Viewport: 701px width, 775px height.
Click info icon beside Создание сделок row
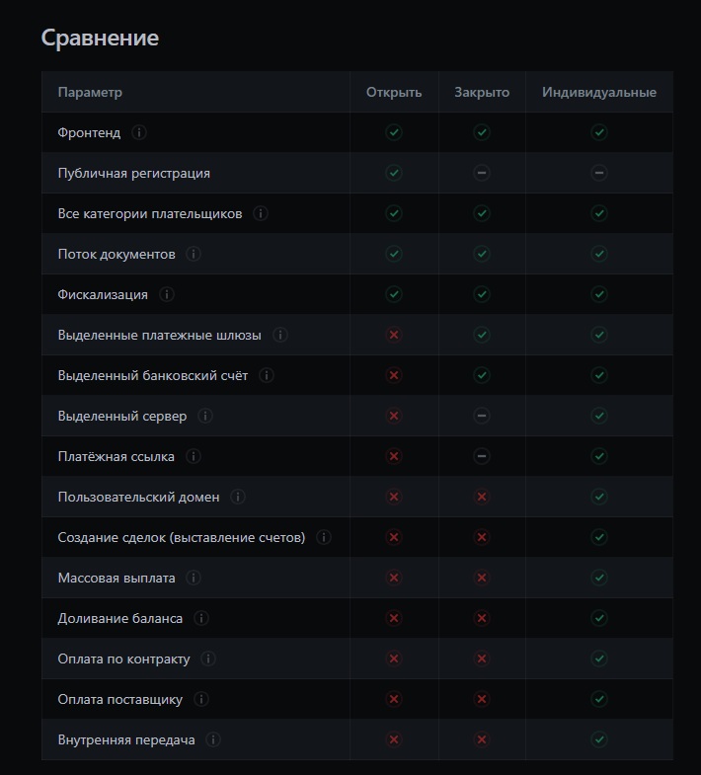point(324,537)
